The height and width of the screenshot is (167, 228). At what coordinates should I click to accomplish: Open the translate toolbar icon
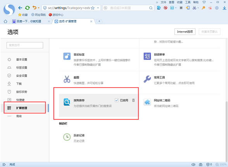(x=172, y=8)
